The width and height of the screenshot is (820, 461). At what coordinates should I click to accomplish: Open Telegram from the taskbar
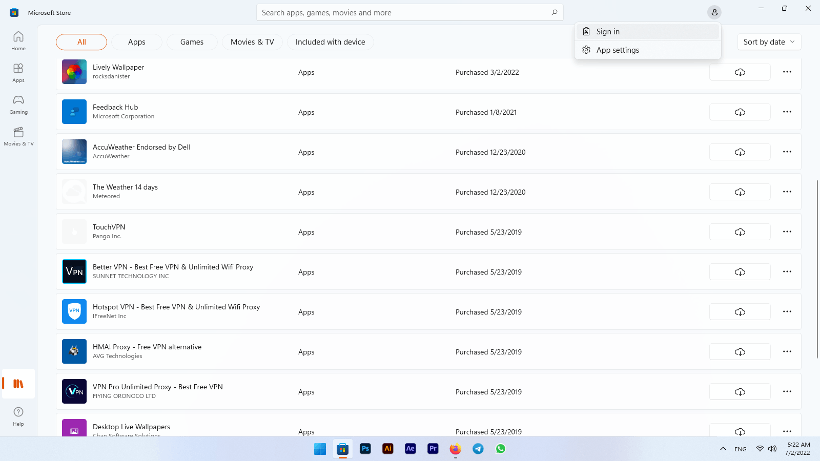click(478, 449)
